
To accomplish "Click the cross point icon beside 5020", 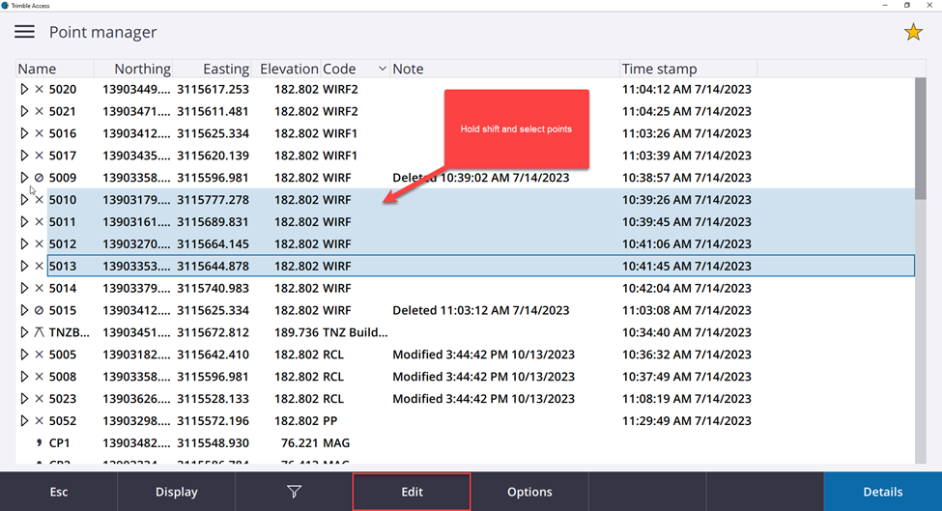I will [x=39, y=89].
